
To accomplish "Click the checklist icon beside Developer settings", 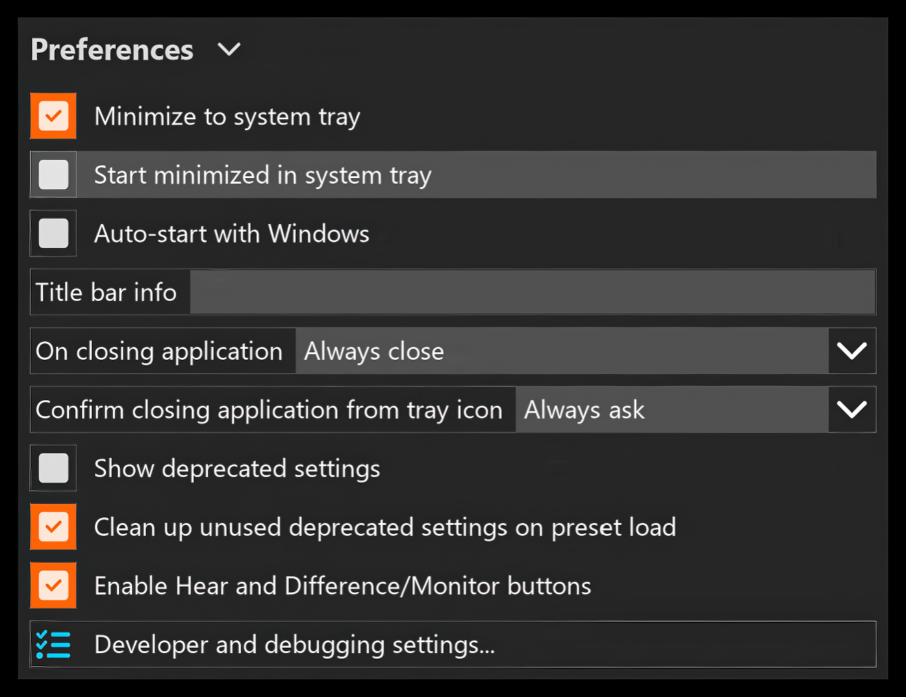I will pos(53,644).
